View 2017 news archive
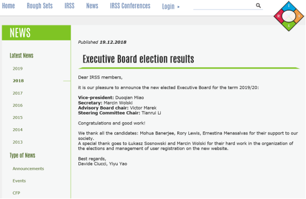The width and height of the screenshot is (306, 199). (x=18, y=93)
